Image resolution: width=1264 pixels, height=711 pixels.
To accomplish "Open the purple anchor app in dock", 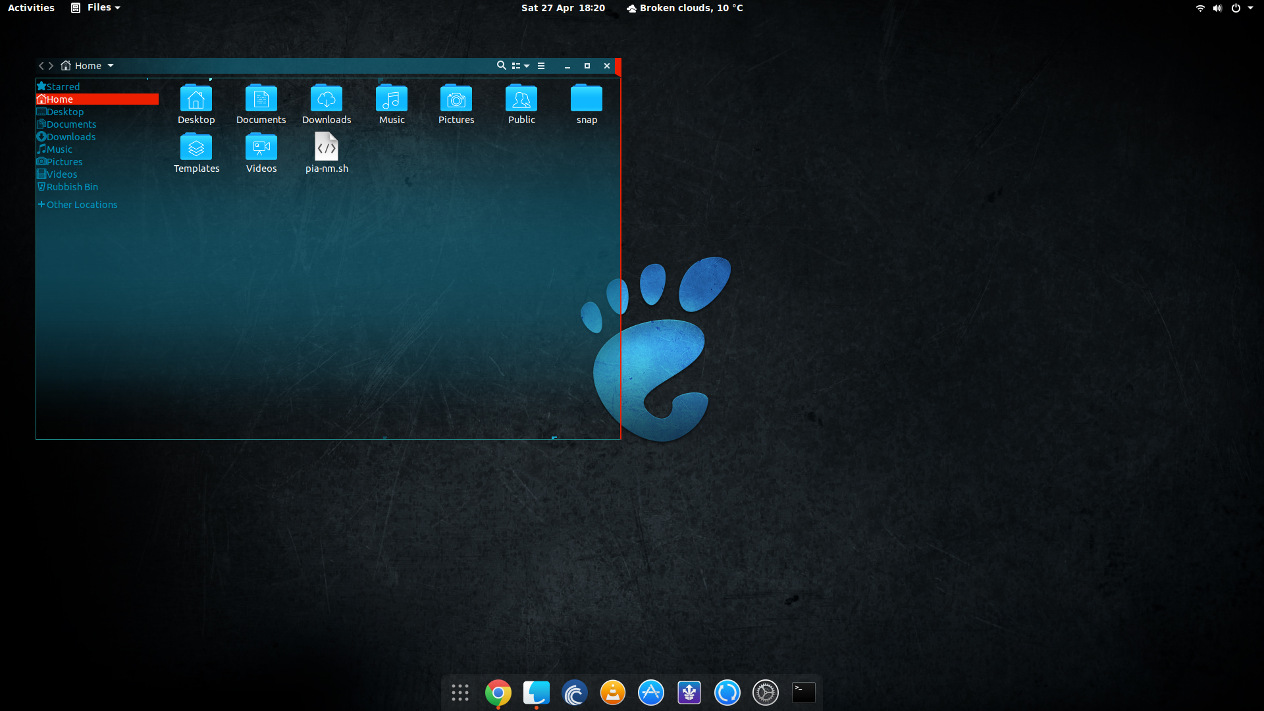I will pos(689,693).
